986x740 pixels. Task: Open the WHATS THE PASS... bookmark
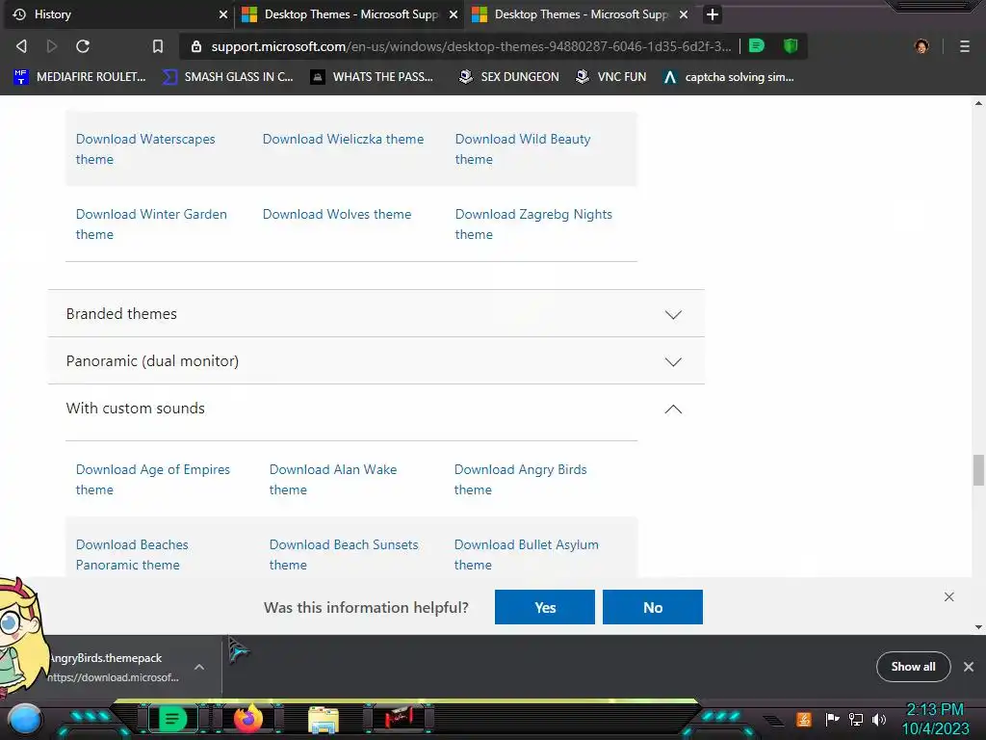pos(372,77)
